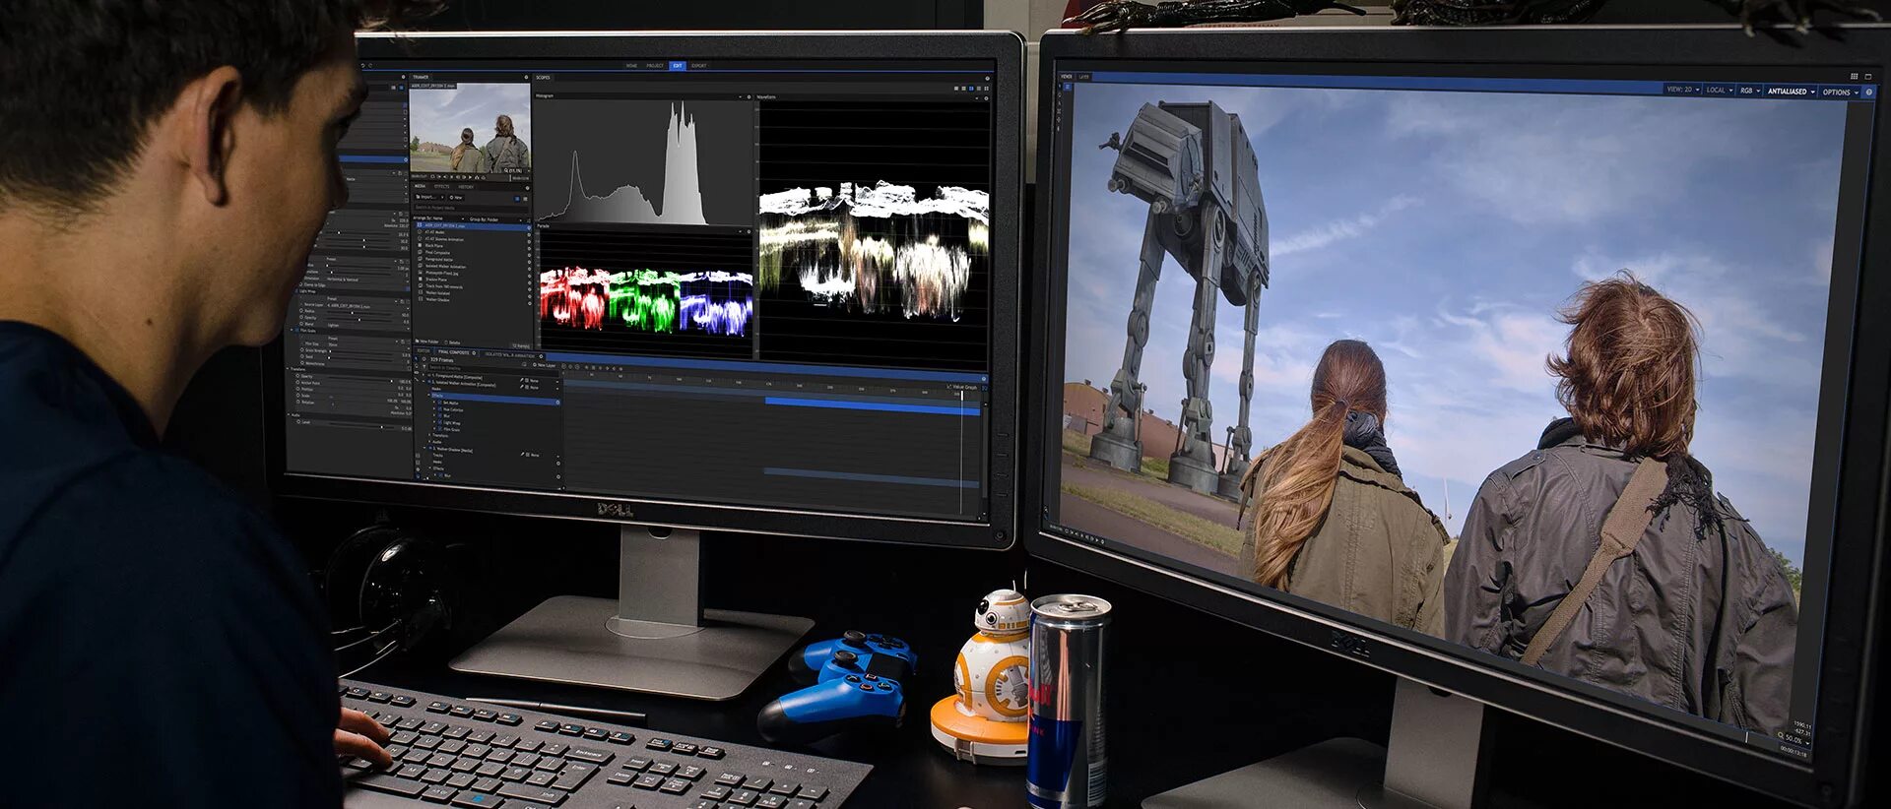Click the selection arrow tool in viewer
The height and width of the screenshot is (809, 1891).
[1060, 86]
